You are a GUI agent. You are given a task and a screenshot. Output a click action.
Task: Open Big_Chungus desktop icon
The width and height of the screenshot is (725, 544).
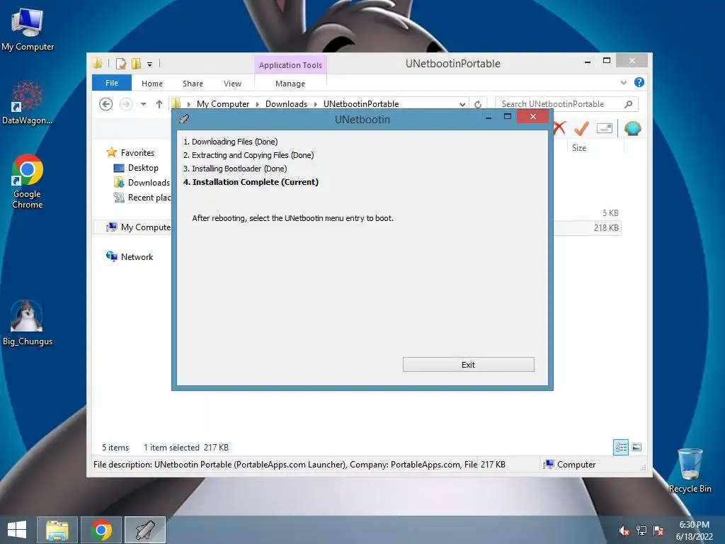coord(28,323)
